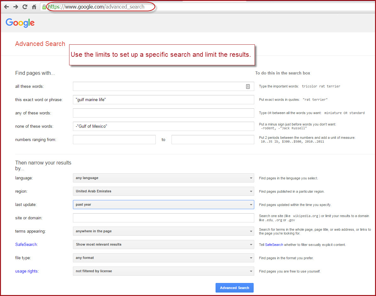Open the usage rights license dropdown
This screenshot has height=296, width=376.
pos(163,271)
